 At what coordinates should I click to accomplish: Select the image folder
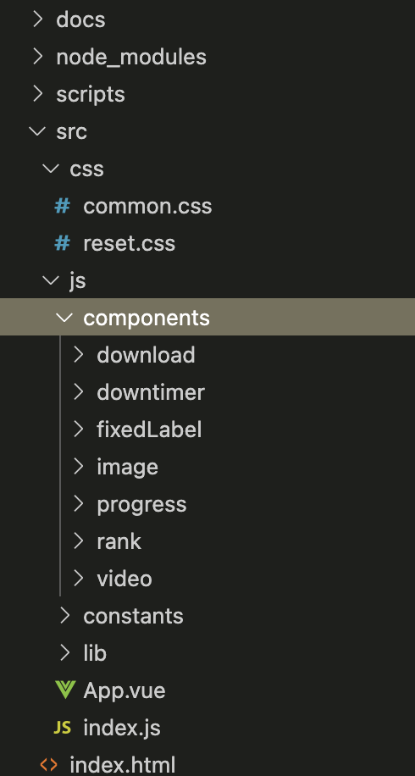tap(128, 467)
